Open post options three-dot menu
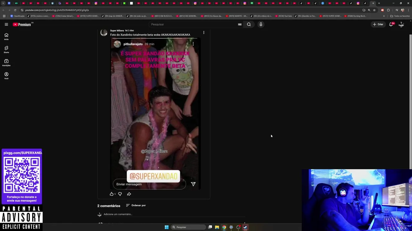 click(204, 32)
